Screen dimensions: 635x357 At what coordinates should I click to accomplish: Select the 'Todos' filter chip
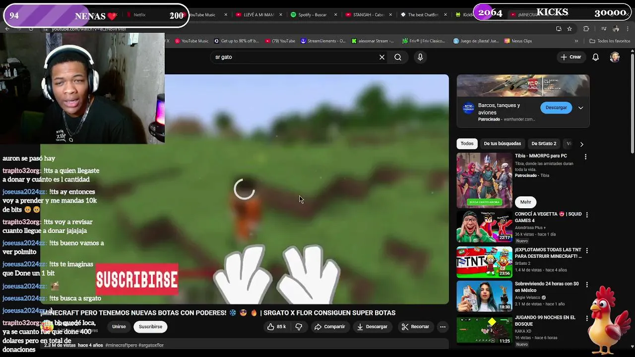(x=467, y=144)
